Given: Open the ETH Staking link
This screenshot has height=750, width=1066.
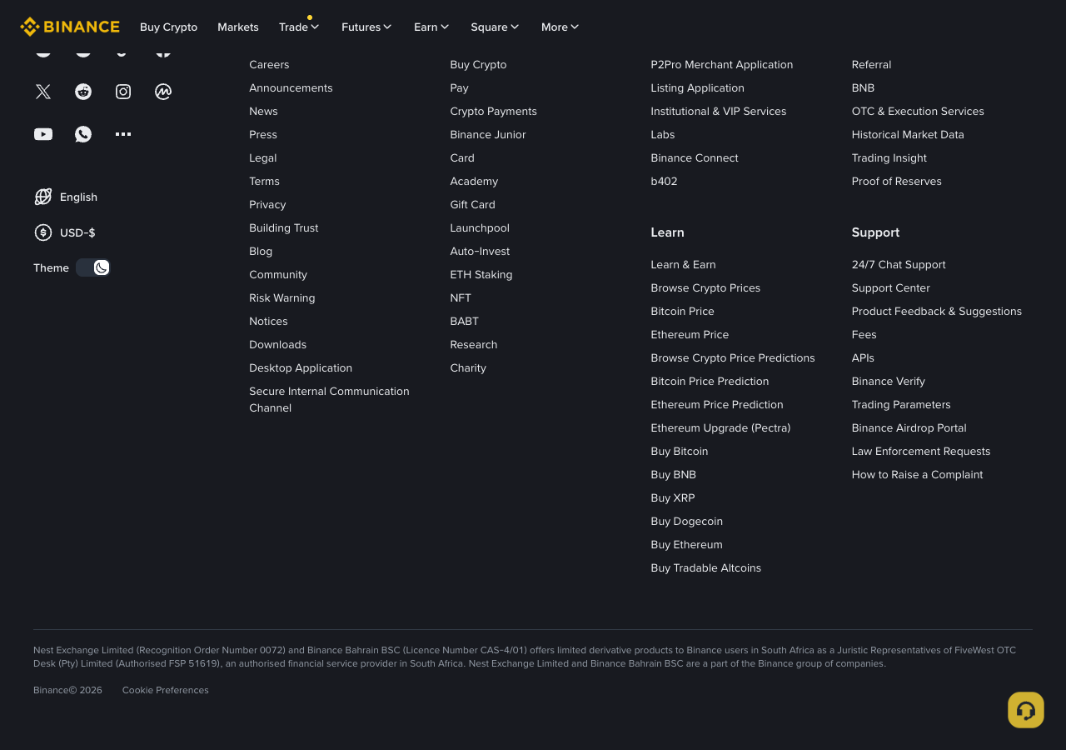Looking at the screenshot, I should pos(481,274).
